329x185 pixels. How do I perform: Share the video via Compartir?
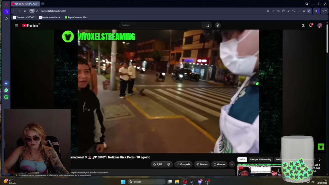point(183,164)
